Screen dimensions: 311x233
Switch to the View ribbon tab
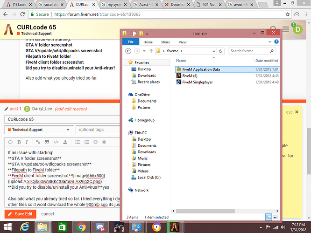(x=183, y=42)
